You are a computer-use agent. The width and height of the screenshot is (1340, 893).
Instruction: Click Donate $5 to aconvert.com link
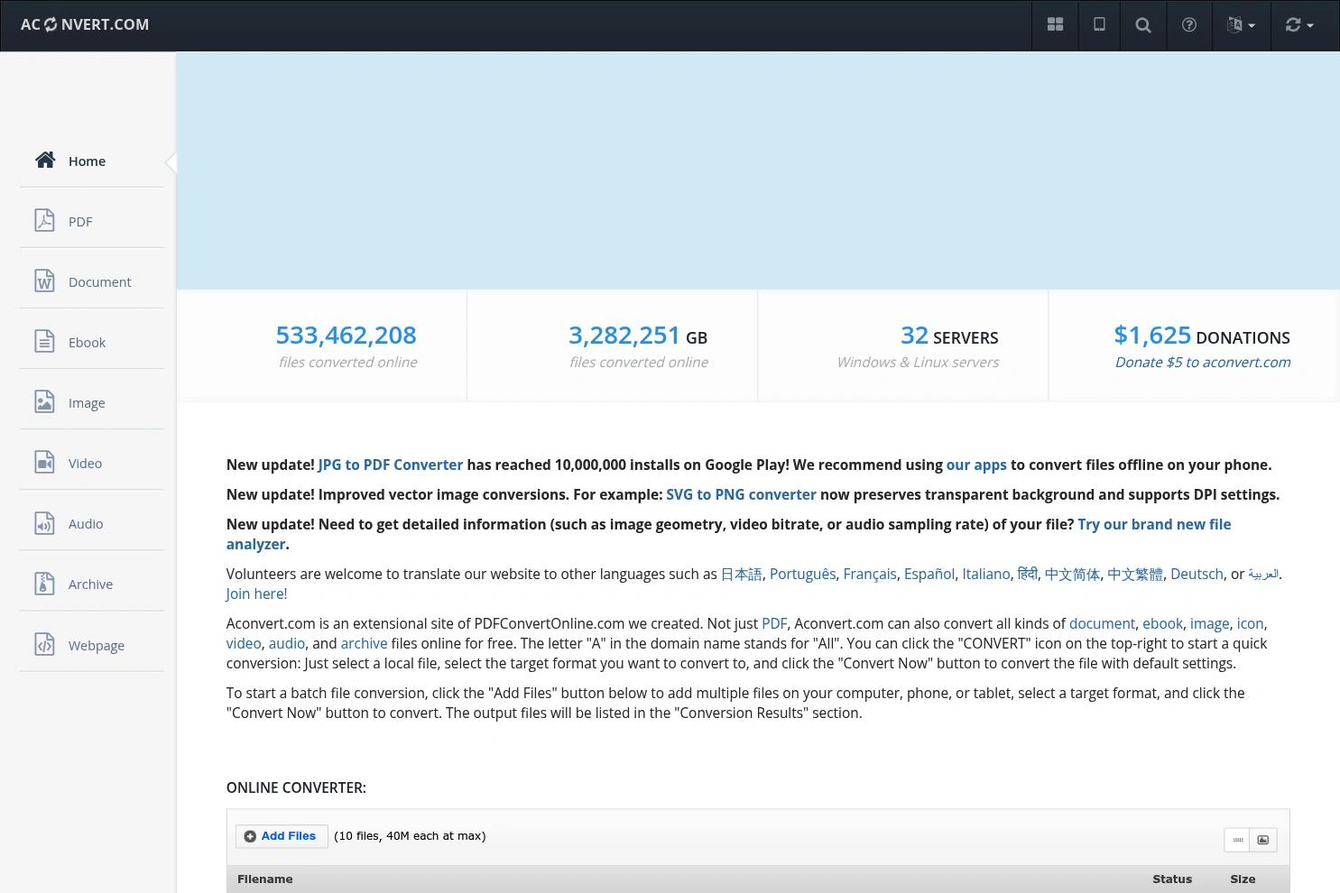1203,362
